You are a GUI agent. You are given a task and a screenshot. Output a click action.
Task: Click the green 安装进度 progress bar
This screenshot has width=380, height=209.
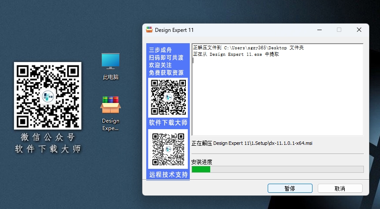point(278,169)
